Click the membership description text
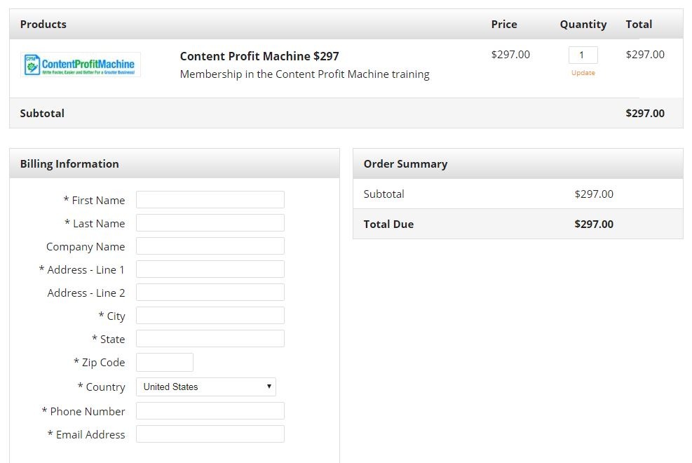The width and height of the screenshot is (692, 463). coord(304,74)
